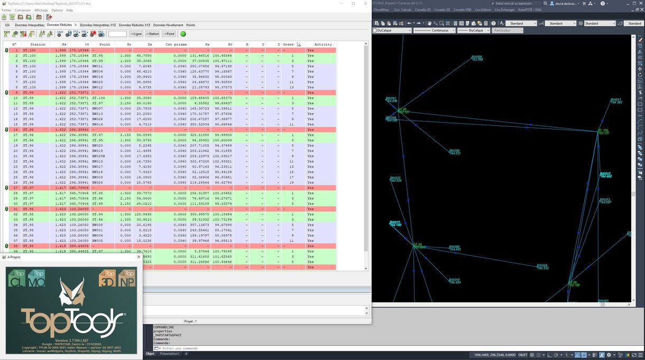The height and width of the screenshot is (360, 645).
Task: Open the DuCalque lineweight dropdown
Action: (x=474, y=30)
